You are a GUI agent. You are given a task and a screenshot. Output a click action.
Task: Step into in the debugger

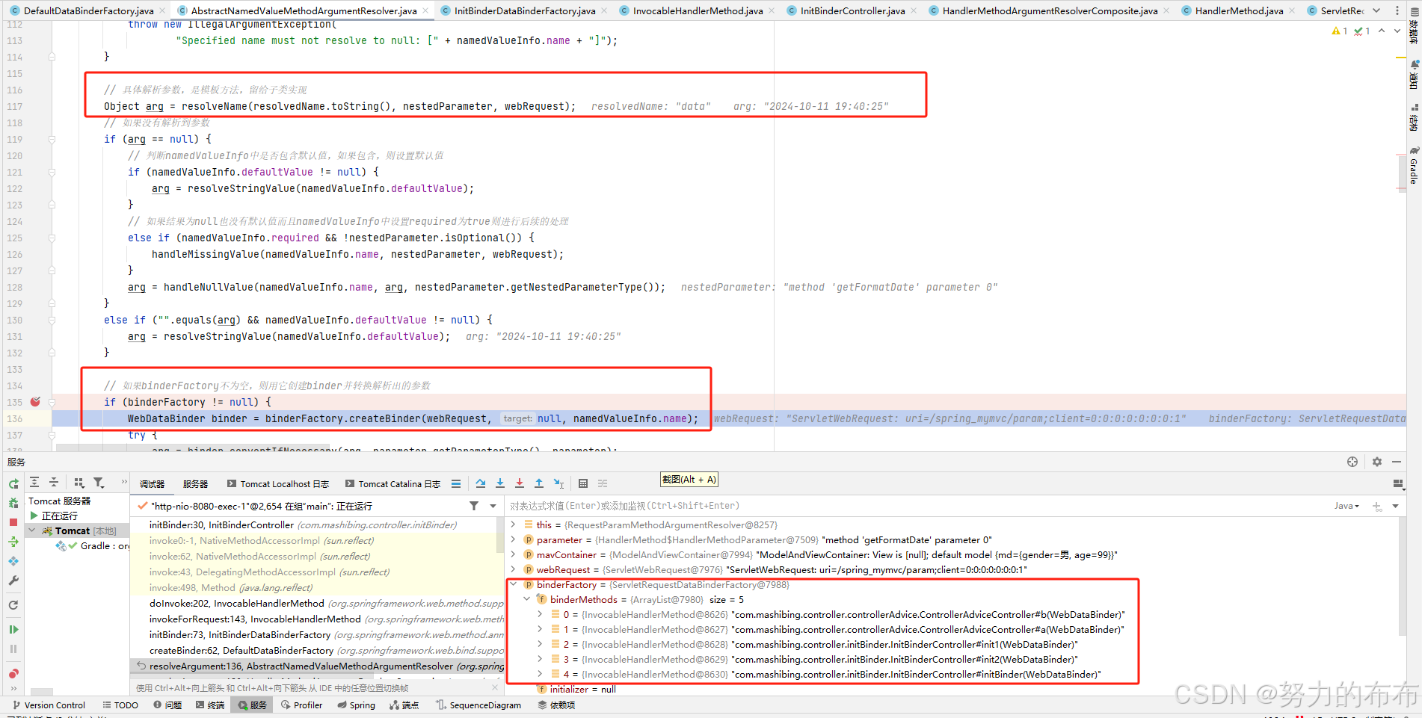pyautogui.click(x=500, y=483)
